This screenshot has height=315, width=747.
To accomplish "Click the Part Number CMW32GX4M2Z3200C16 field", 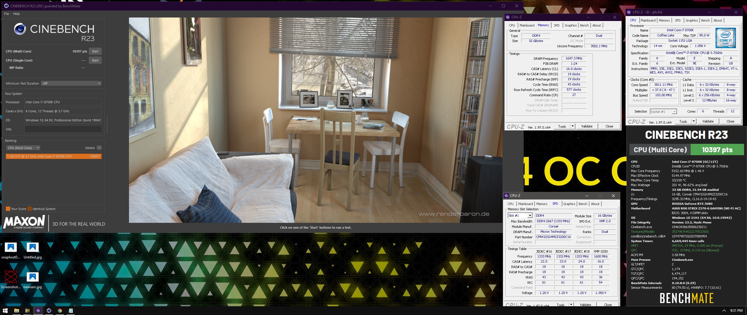I will point(554,237).
